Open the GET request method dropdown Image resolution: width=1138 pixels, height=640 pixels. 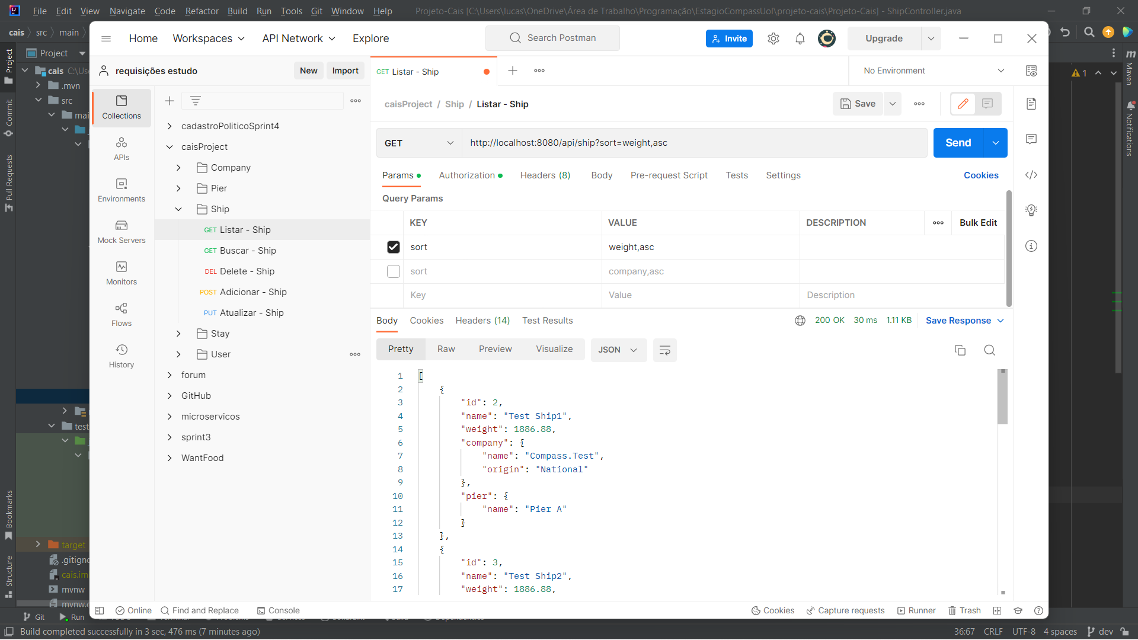coord(418,143)
